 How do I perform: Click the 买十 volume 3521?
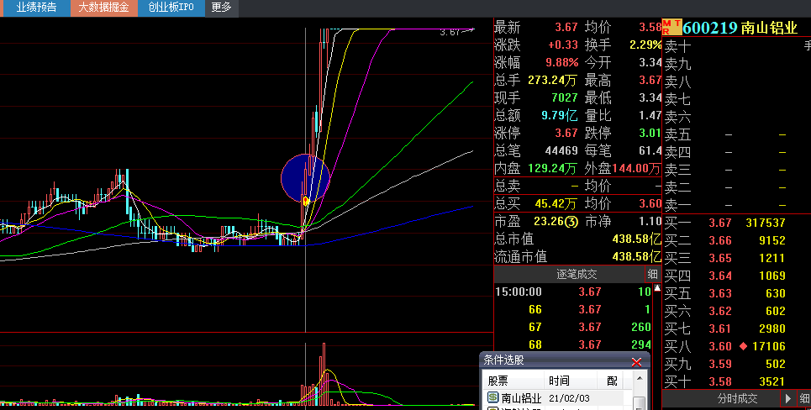click(x=772, y=381)
